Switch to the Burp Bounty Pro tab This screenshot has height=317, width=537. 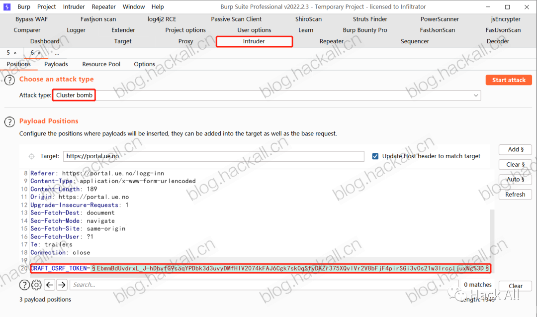[x=365, y=30]
